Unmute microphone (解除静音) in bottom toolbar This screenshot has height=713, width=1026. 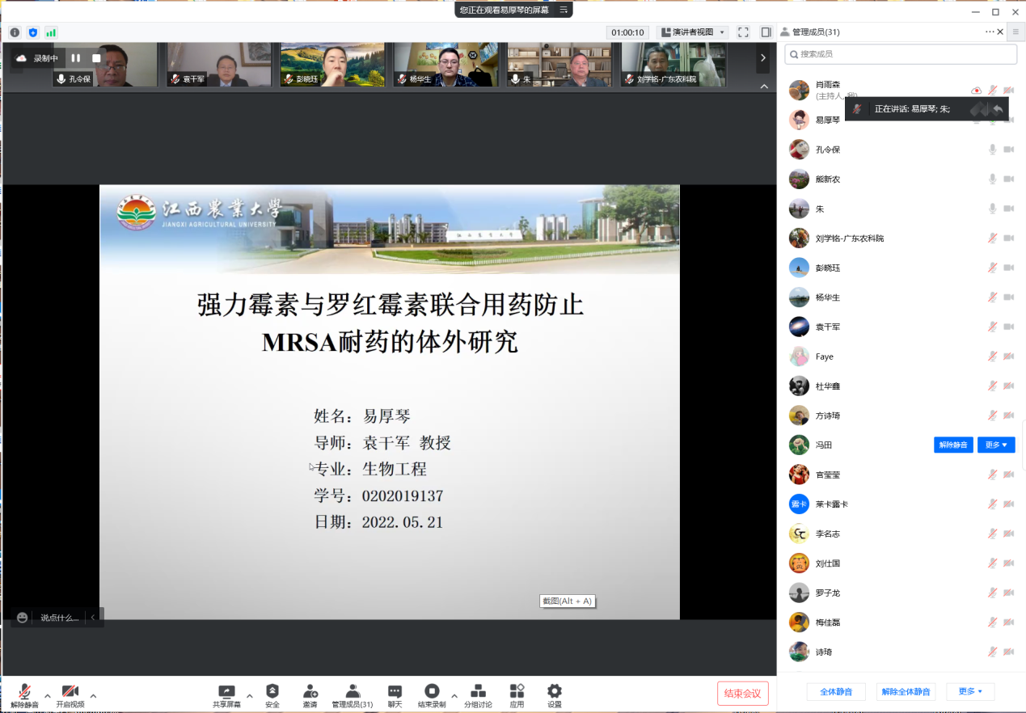pos(24,694)
